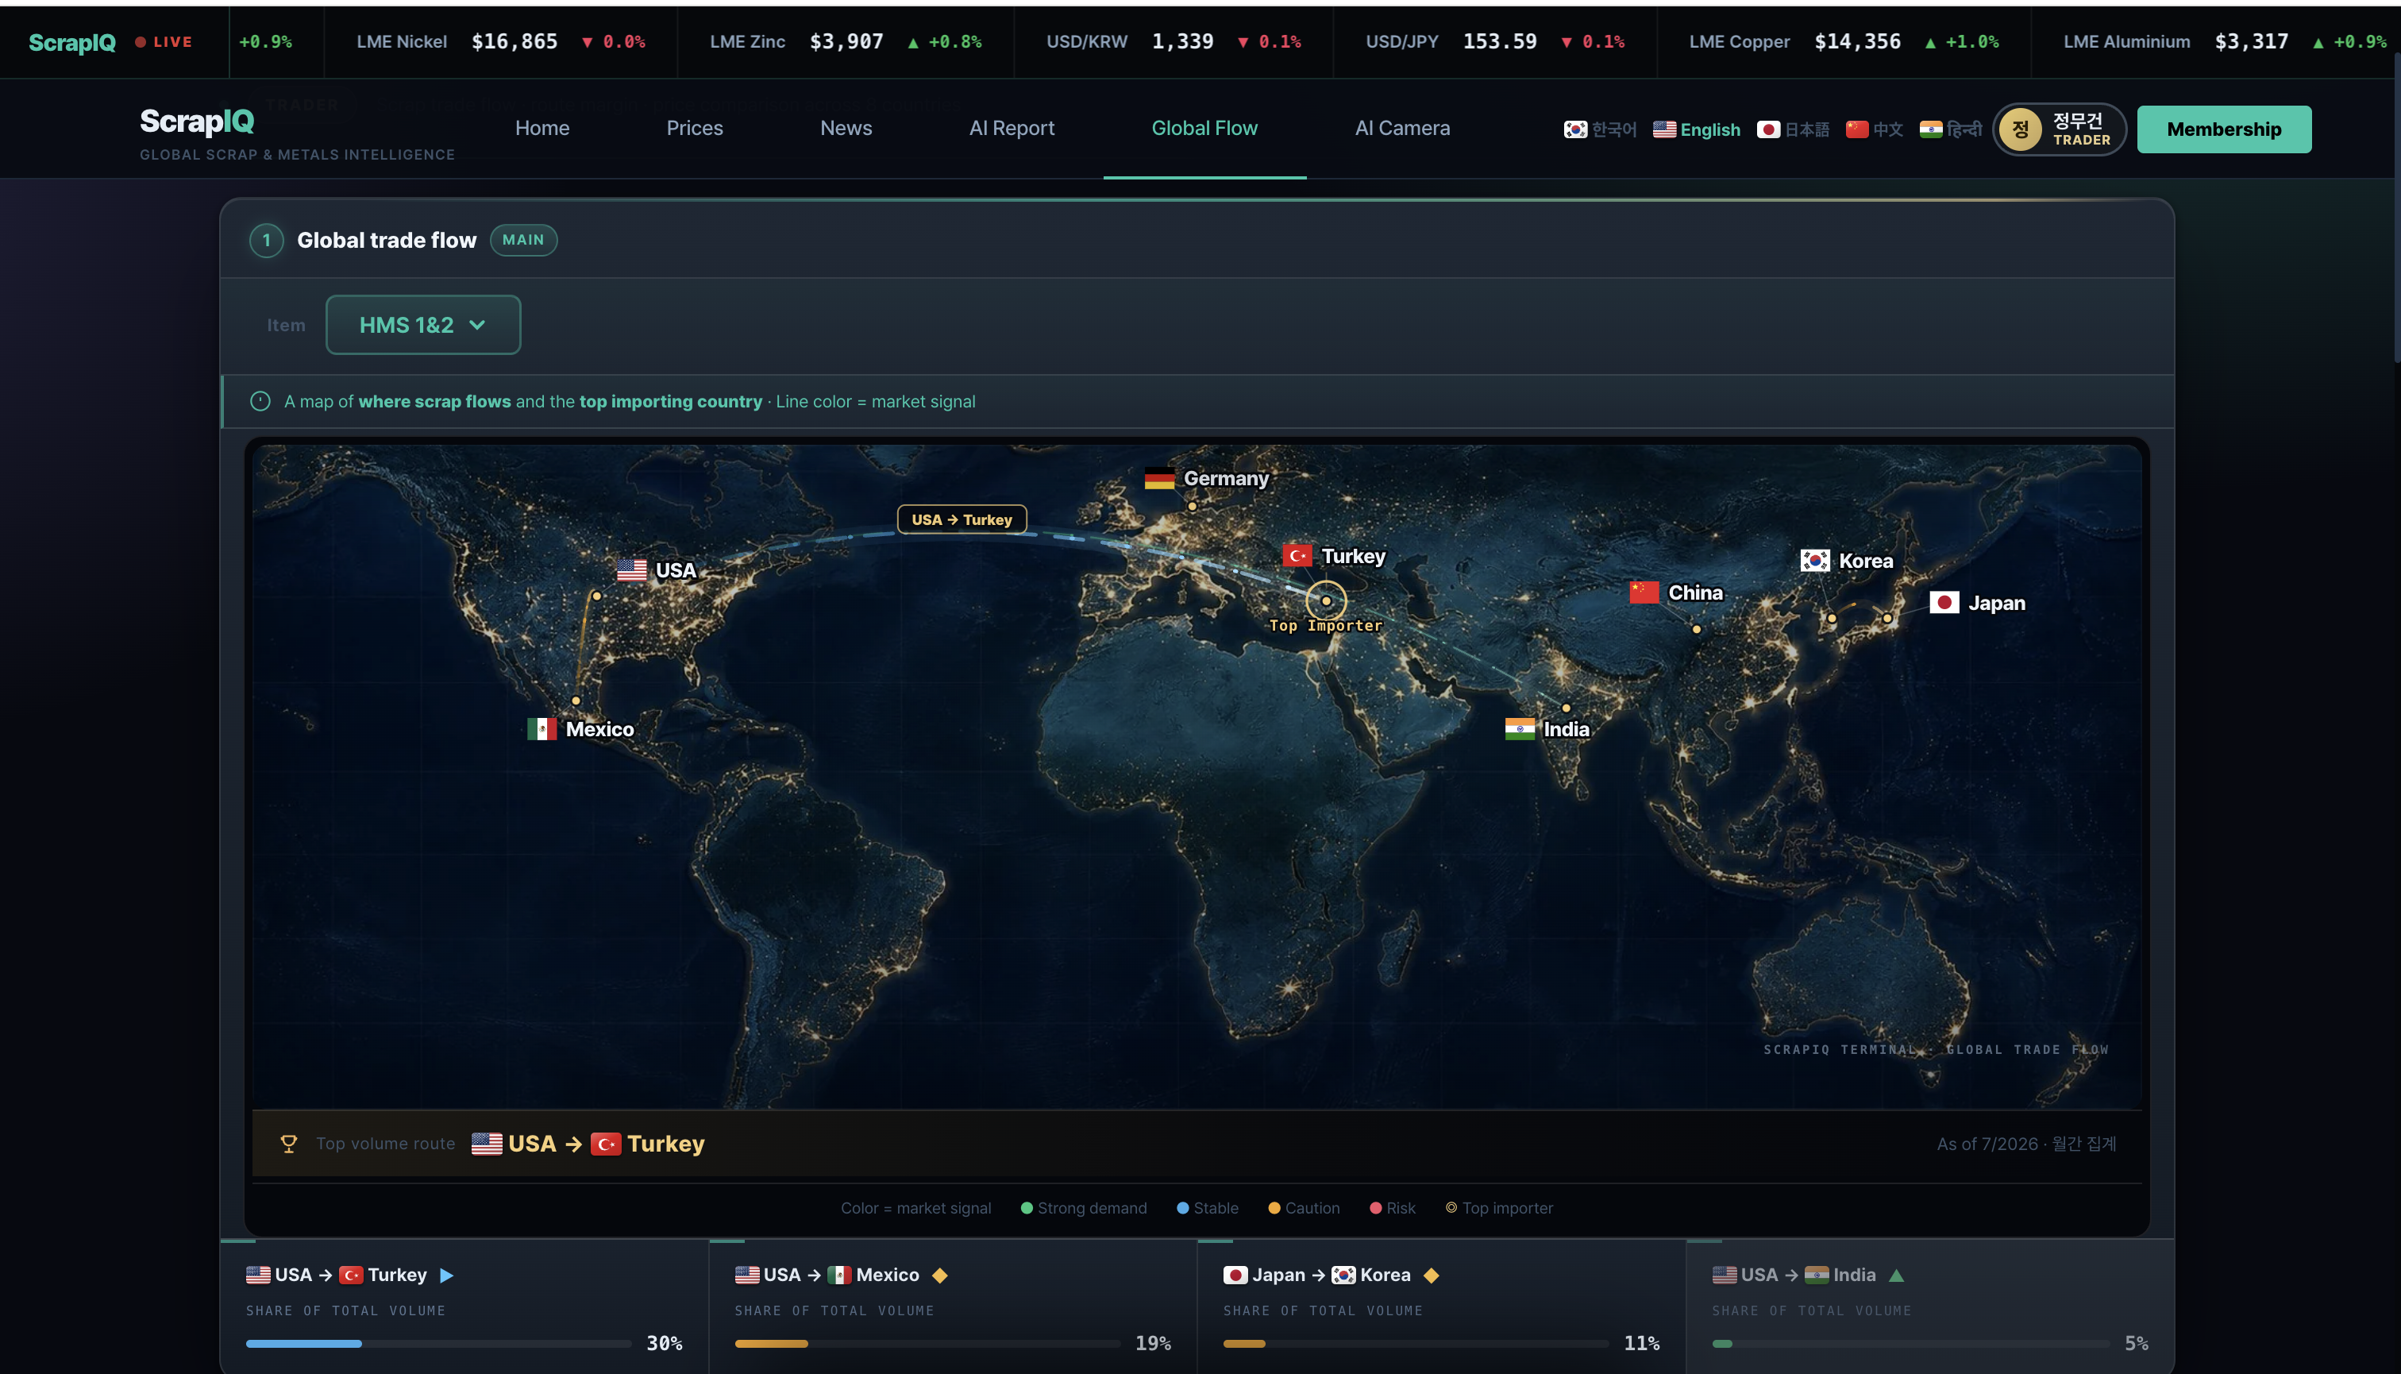Click the USA → Turkey 30% volume bar

(439, 1343)
